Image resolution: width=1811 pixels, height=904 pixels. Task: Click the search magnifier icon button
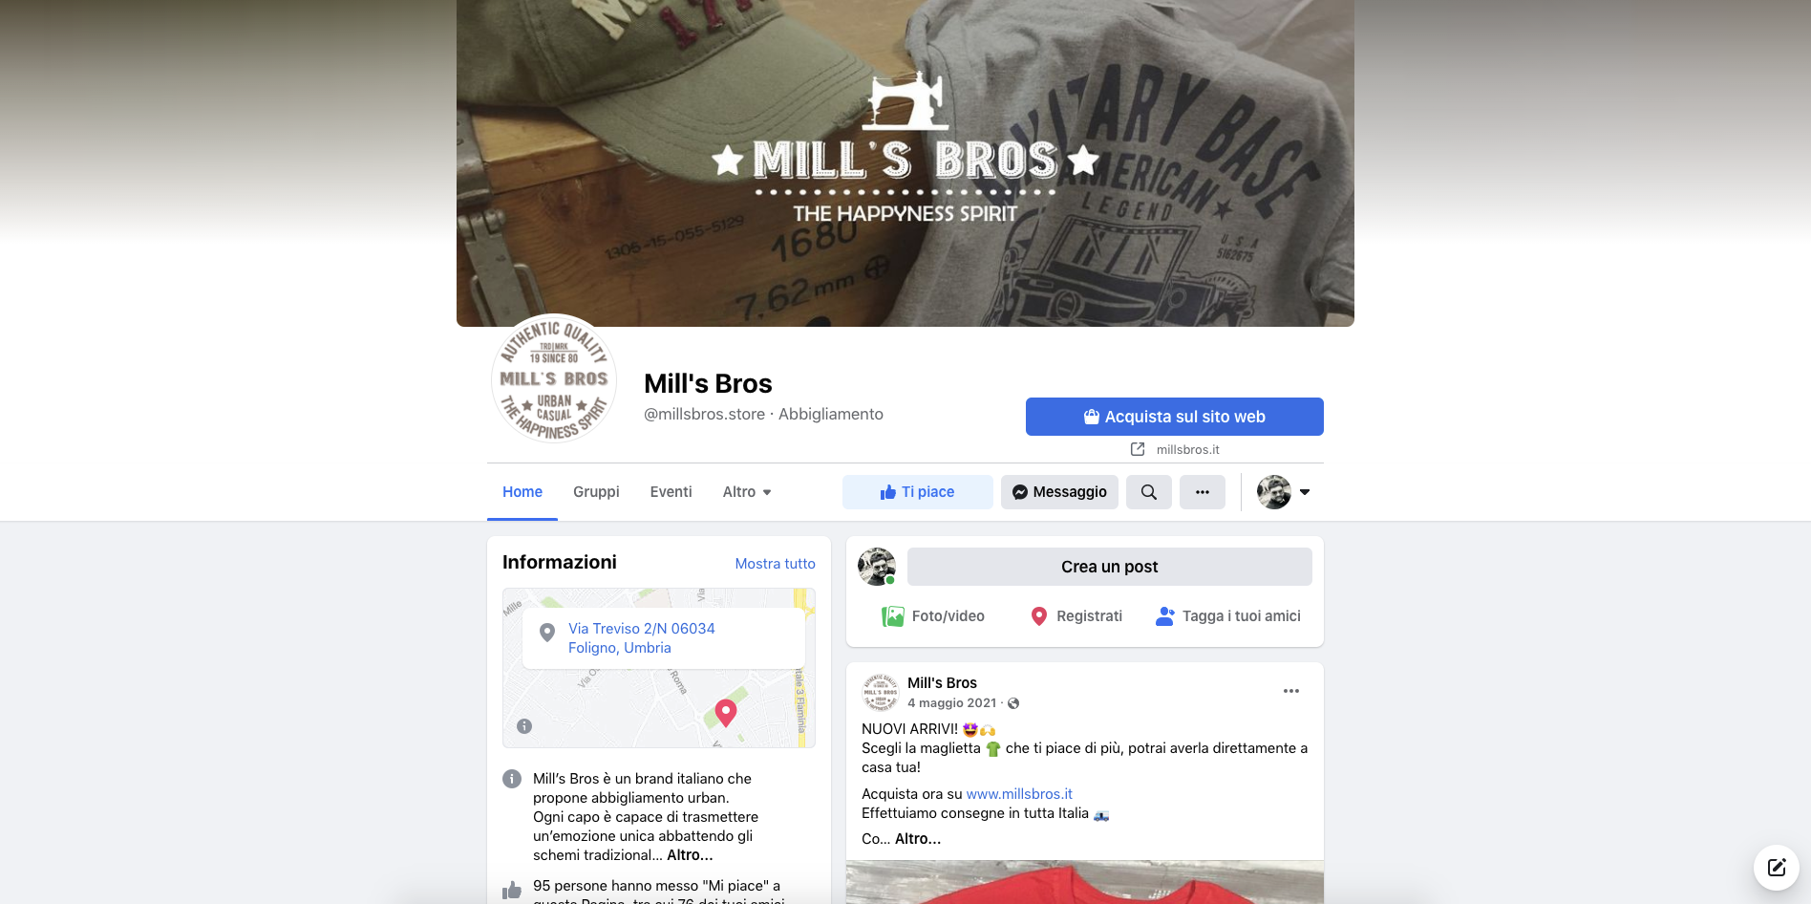1148,492
